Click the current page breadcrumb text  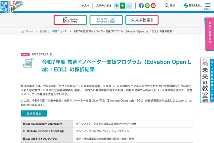click(123, 31)
